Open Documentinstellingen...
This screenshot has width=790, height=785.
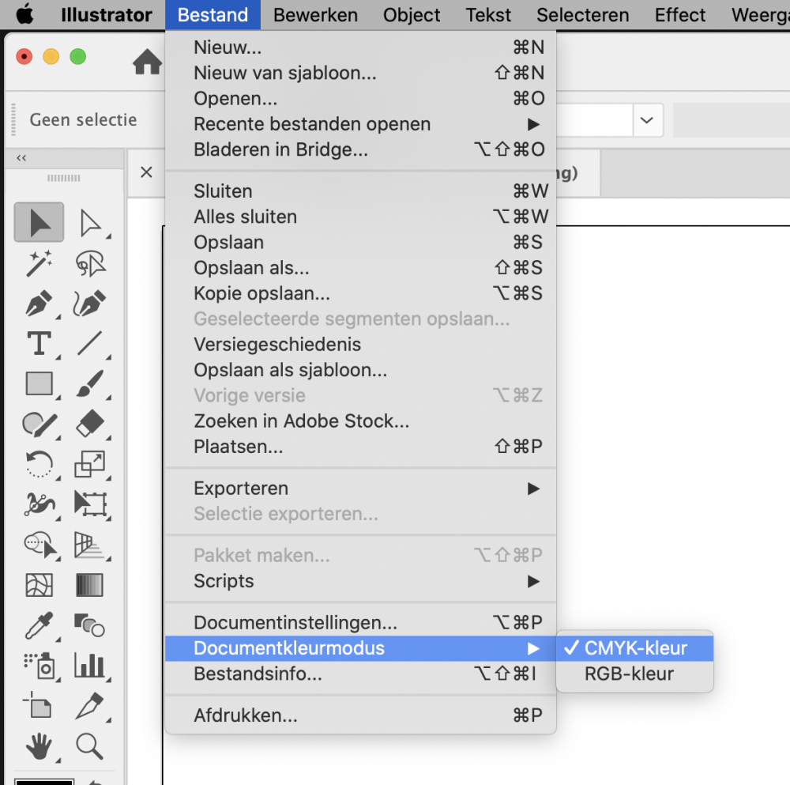[x=361, y=623]
